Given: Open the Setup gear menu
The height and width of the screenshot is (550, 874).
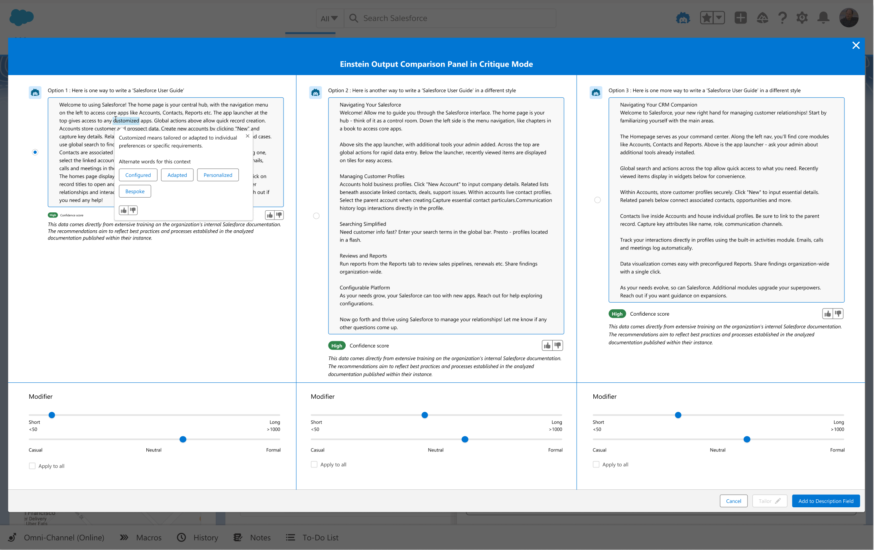Looking at the screenshot, I should (802, 18).
